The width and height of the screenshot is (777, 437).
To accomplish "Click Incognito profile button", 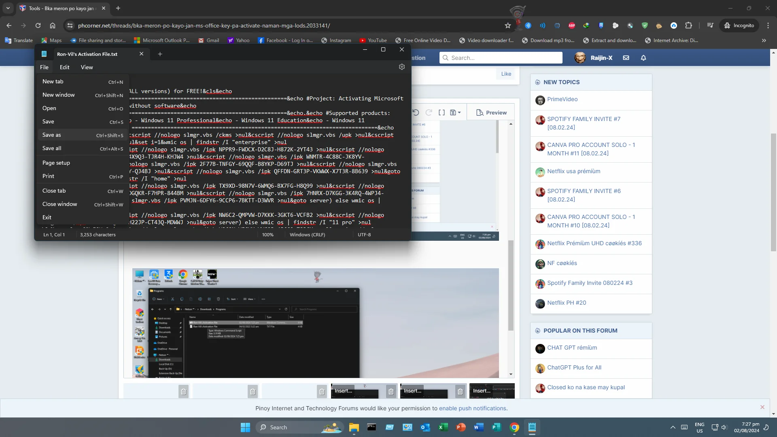I will [739, 25].
